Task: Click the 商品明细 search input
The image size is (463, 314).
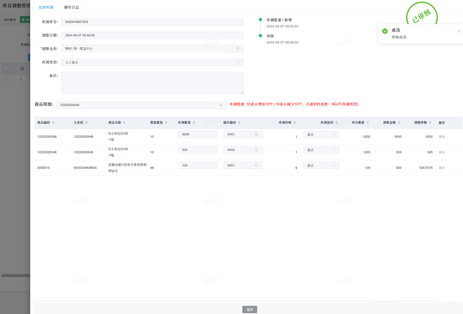Action: 135,105
